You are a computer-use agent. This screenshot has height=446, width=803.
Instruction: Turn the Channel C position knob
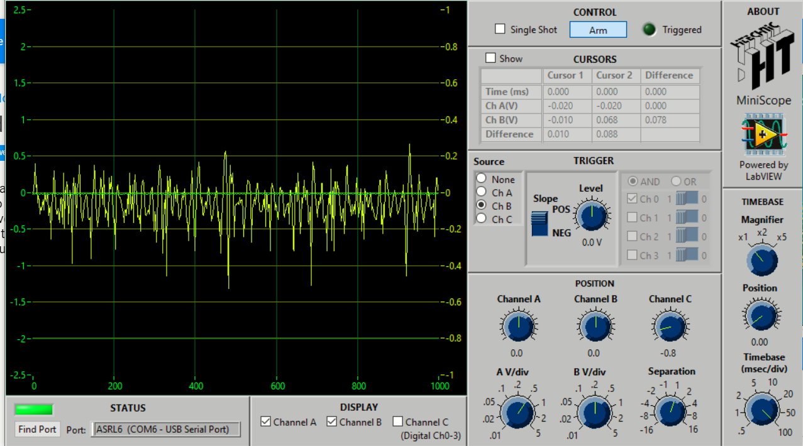[x=669, y=327]
